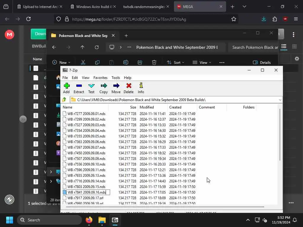Click the 7-Zip horizontal scrollbar
Image resolution: width=303 pixels, height=227 pixels.
click(165, 207)
